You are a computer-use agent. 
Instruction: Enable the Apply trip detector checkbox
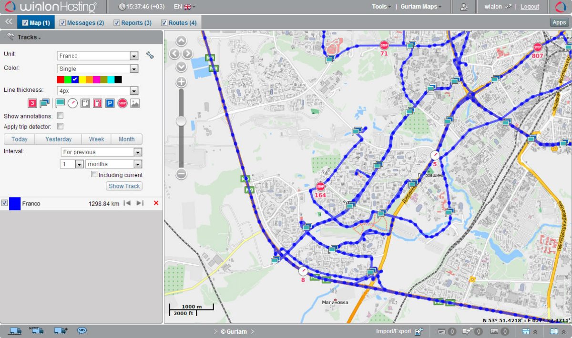(61, 126)
